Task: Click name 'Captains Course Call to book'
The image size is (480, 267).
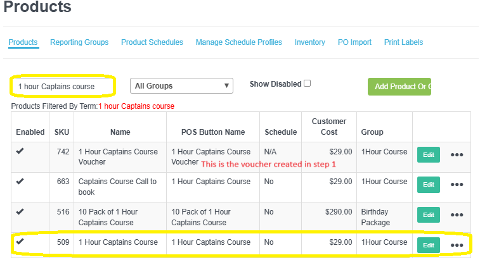Action: pos(117,187)
